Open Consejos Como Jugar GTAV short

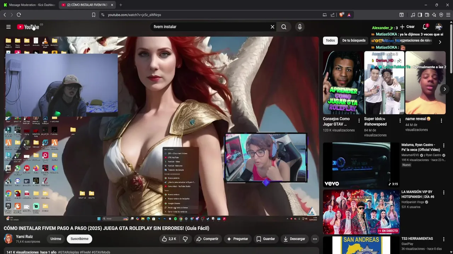[343, 83]
